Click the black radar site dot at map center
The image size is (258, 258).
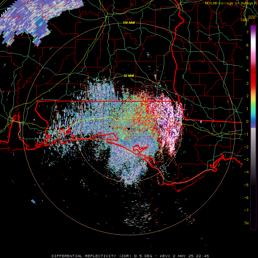click(129, 129)
